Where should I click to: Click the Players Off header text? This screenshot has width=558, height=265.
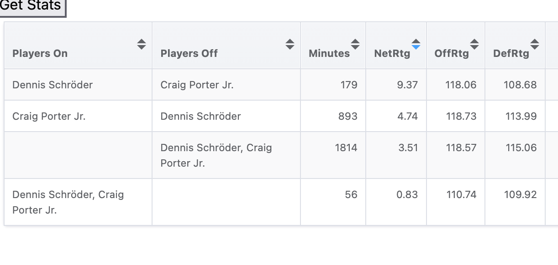pyautogui.click(x=189, y=53)
